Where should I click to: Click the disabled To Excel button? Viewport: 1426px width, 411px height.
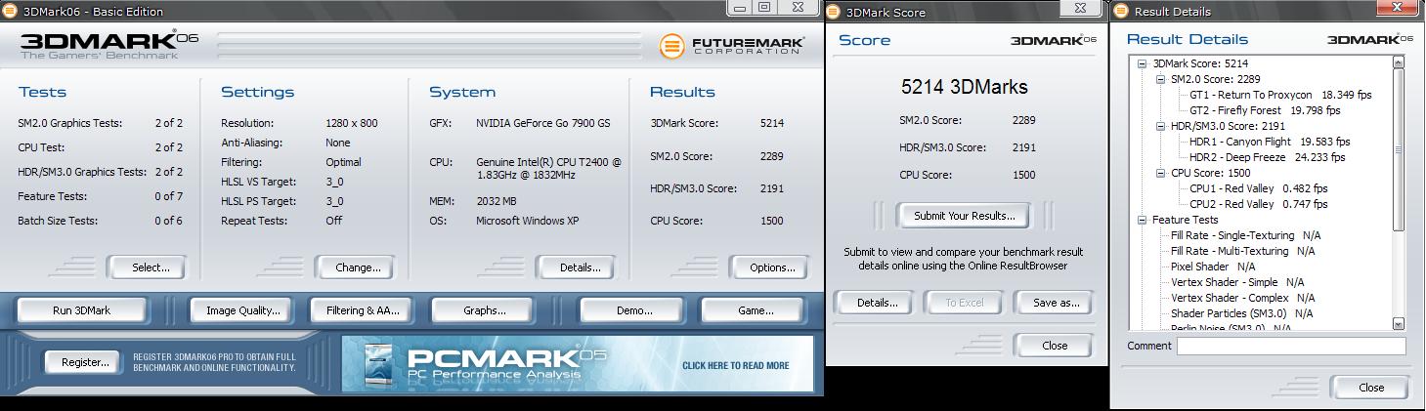coord(964,303)
